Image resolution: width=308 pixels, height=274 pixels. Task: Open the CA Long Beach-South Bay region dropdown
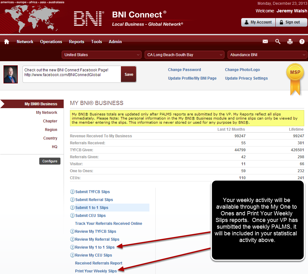pos(185,55)
